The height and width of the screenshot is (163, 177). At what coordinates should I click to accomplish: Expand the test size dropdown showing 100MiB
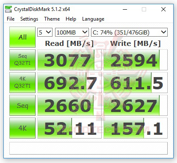point(72,32)
